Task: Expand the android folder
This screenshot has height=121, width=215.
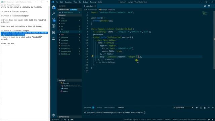Action: coord(63,21)
